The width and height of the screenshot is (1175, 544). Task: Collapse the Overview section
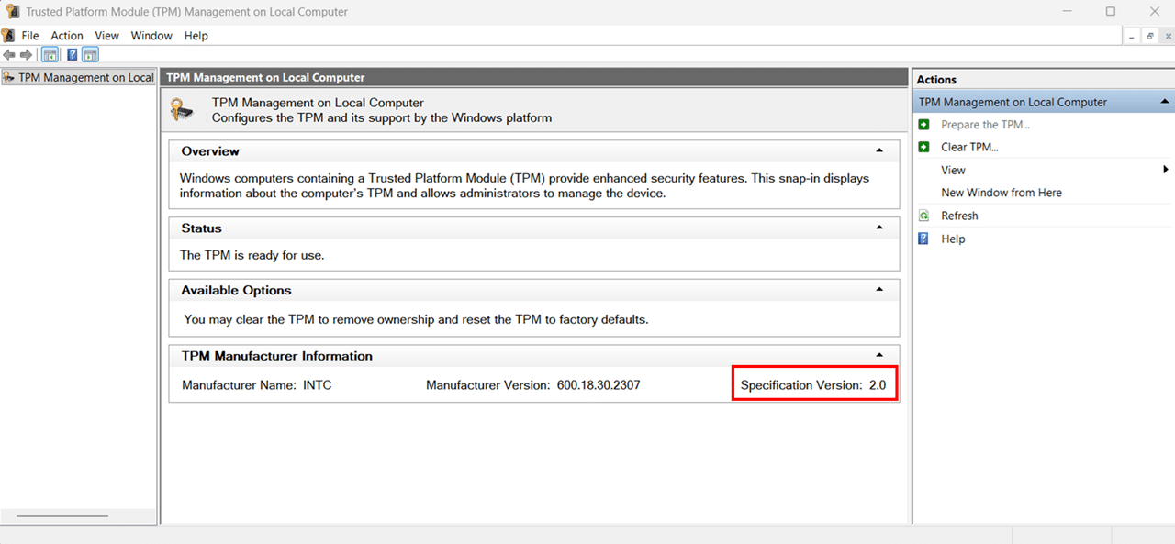tap(879, 150)
